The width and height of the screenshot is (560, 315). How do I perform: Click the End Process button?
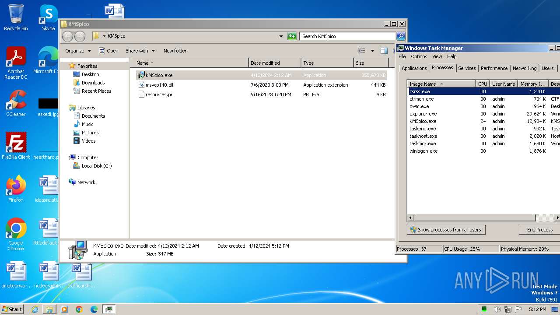pyautogui.click(x=539, y=230)
